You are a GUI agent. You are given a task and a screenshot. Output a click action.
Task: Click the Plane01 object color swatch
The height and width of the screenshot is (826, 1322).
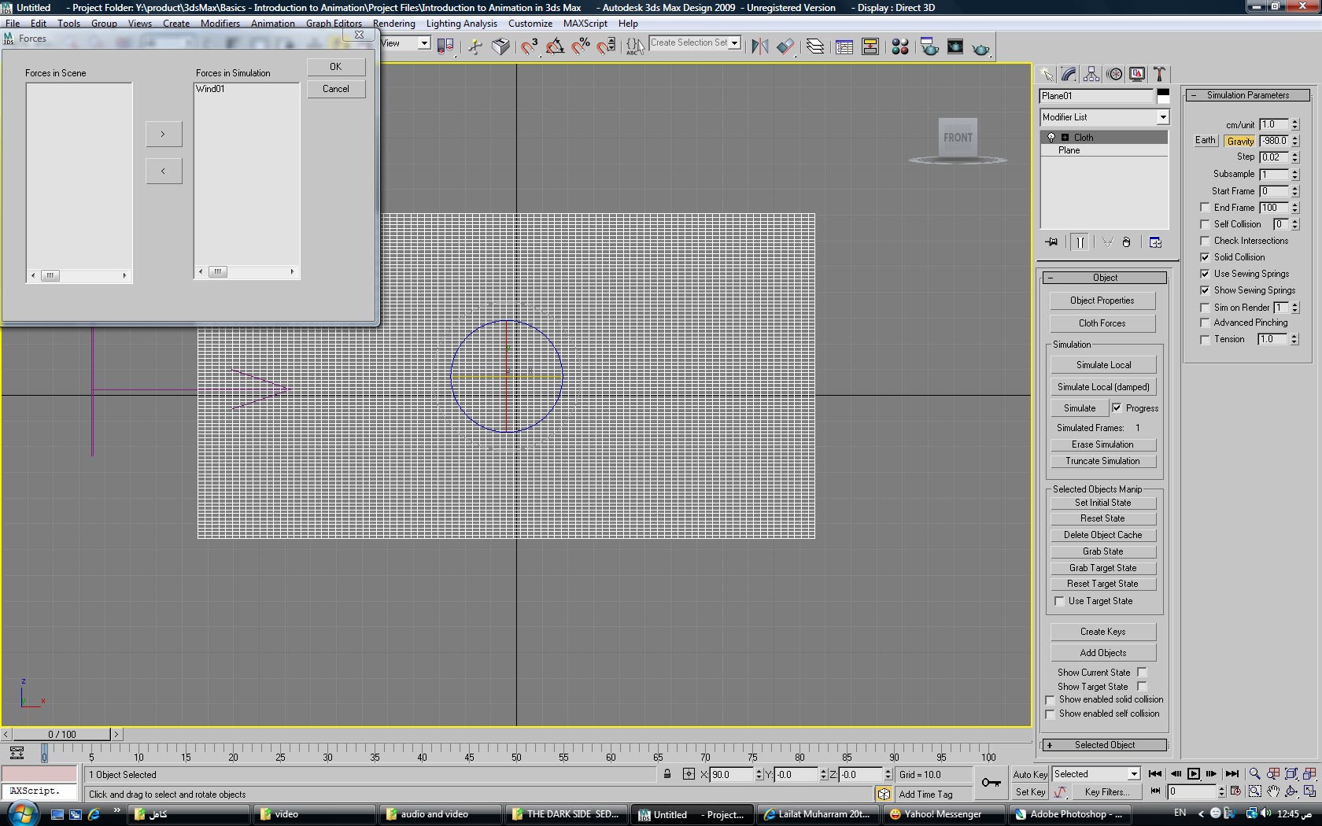point(1163,96)
